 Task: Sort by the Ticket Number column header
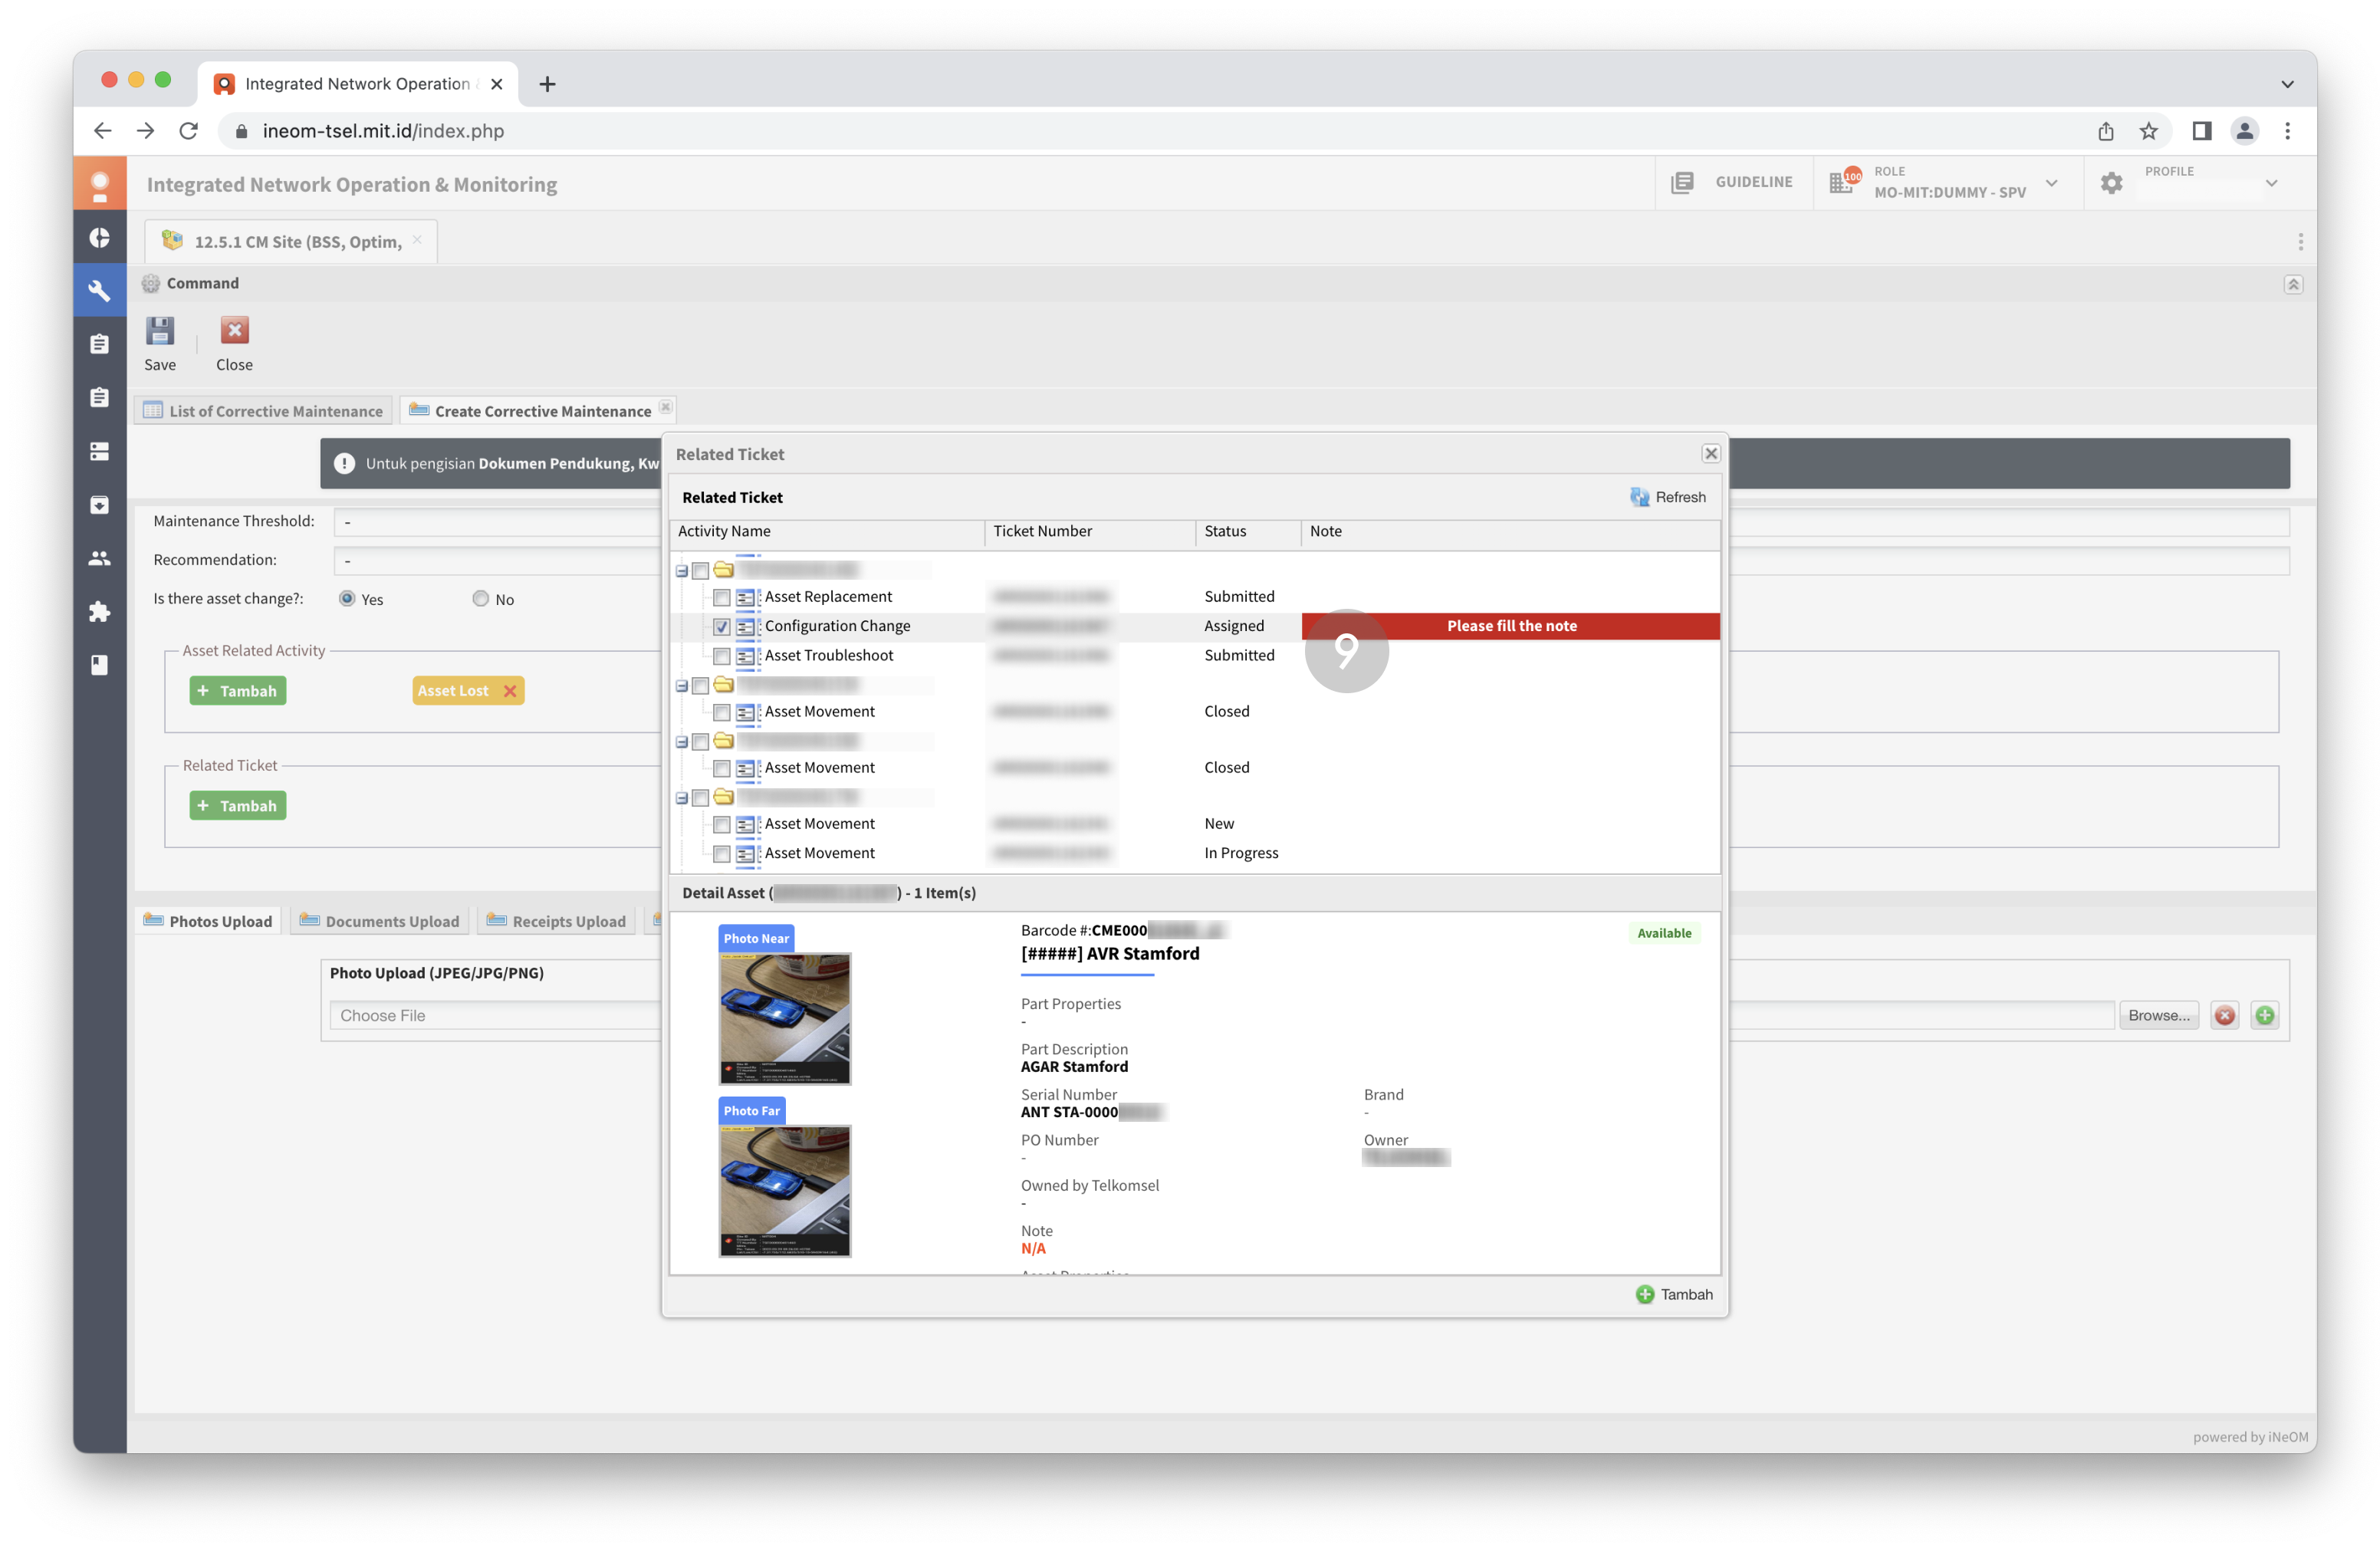(x=1090, y=531)
